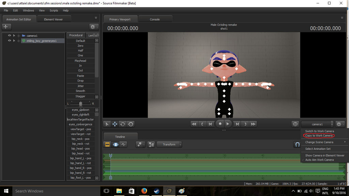Viewport: 349px width, 196px height.
Task: Toggle visibility eye for camera1
Action: (x=9, y=35)
